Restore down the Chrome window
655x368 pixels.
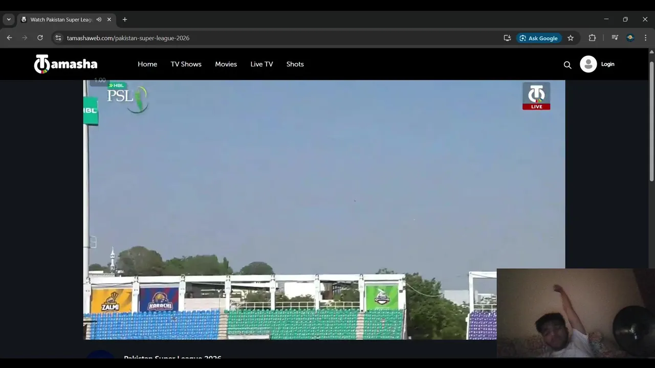pyautogui.click(x=625, y=19)
